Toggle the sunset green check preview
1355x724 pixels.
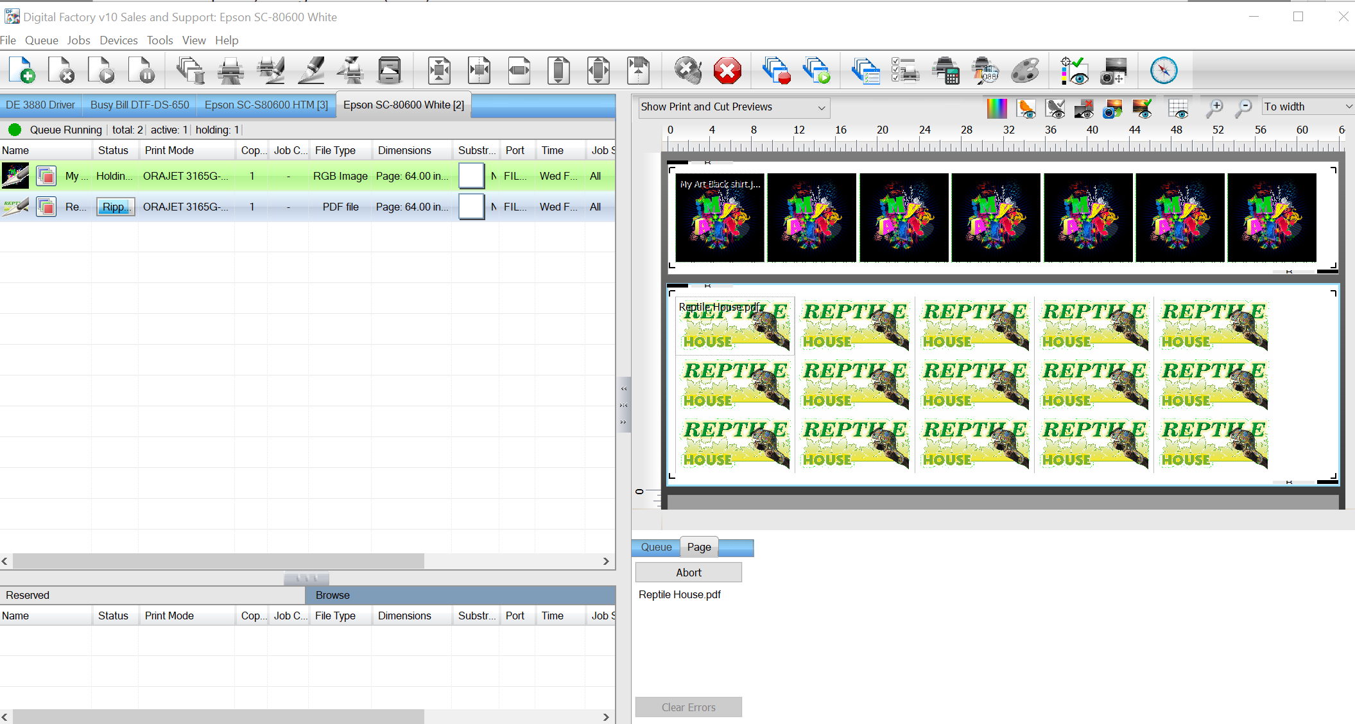pos(1142,108)
